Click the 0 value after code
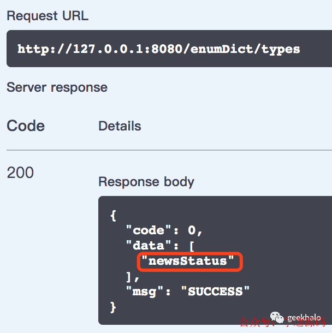332x333 pixels. (192, 230)
